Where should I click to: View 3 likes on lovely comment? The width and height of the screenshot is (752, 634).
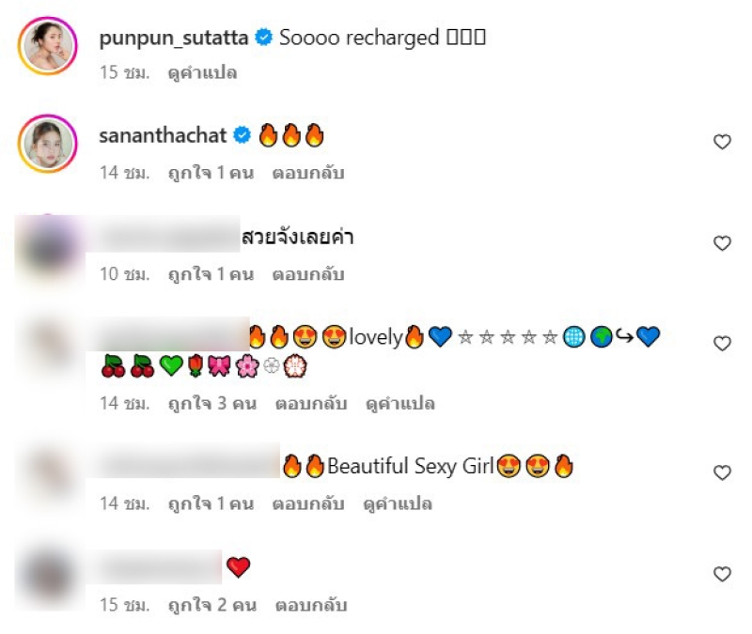click(x=212, y=404)
